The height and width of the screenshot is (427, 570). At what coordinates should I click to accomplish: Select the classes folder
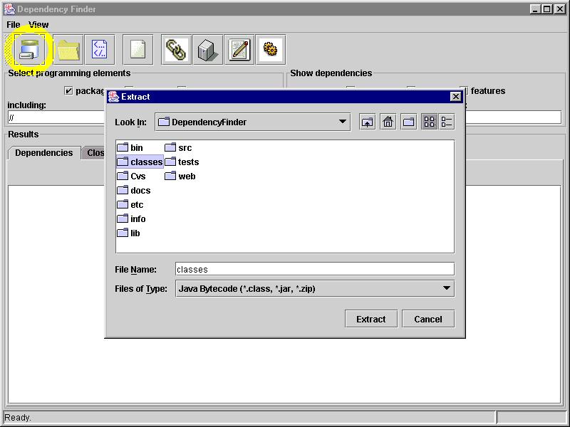pyautogui.click(x=140, y=162)
